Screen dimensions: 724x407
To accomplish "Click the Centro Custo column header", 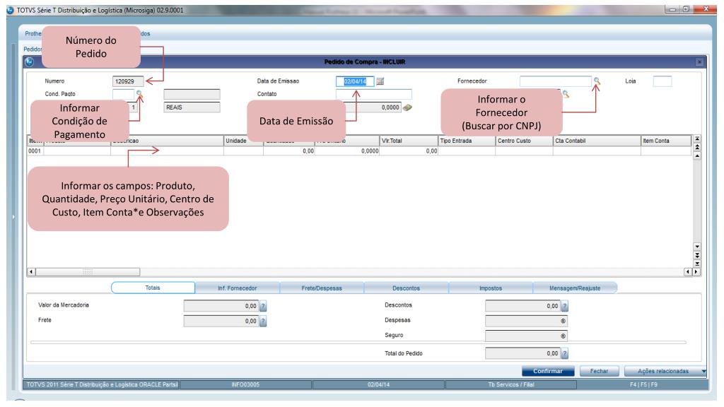I will pyautogui.click(x=524, y=141).
